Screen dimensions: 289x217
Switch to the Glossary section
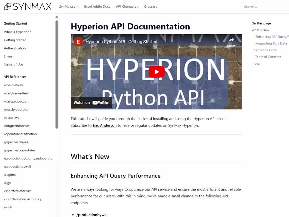[x=151, y=7]
